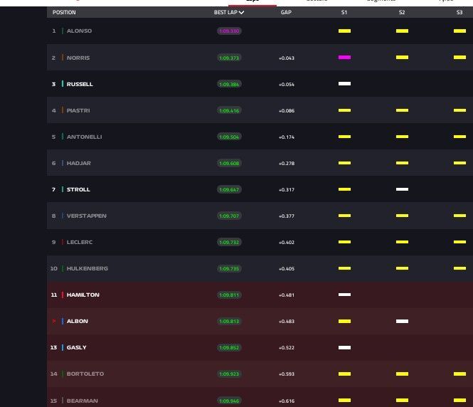Click Piastri's yellow S2 sector marker
Screen dimensions: 473x407
[402, 110]
